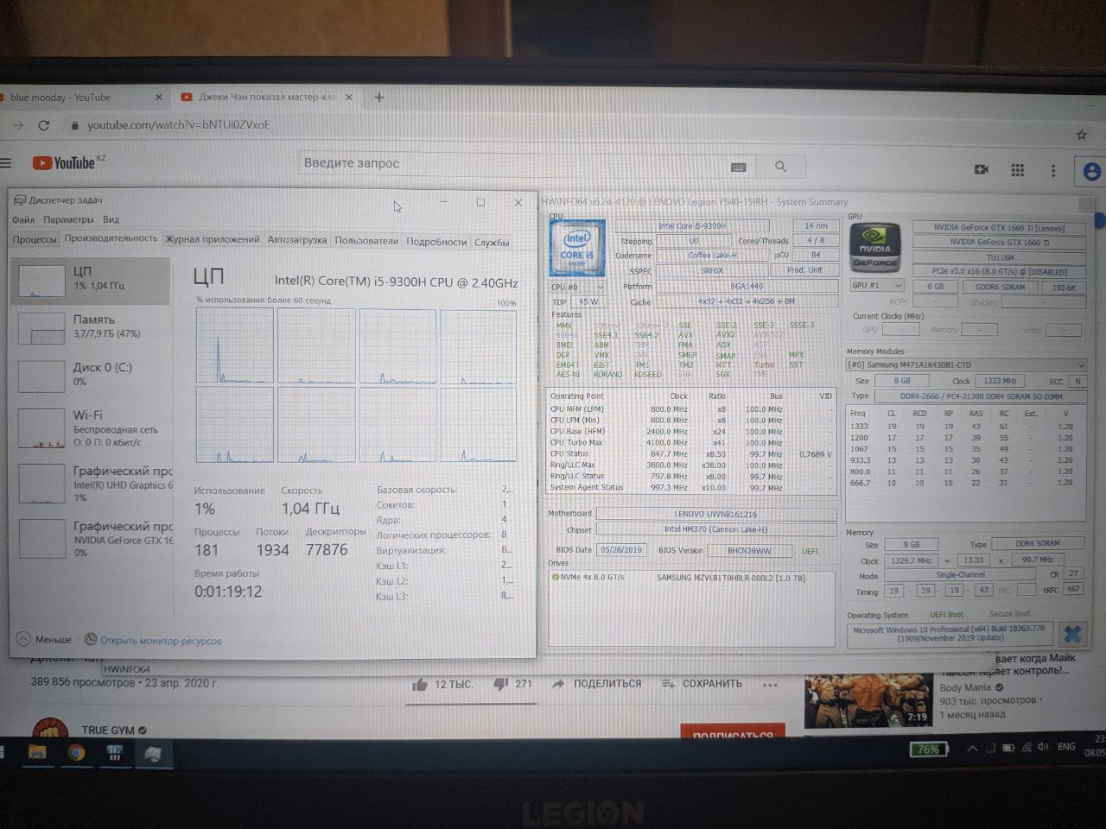Open the more actions ellipsis under the video

[770, 684]
